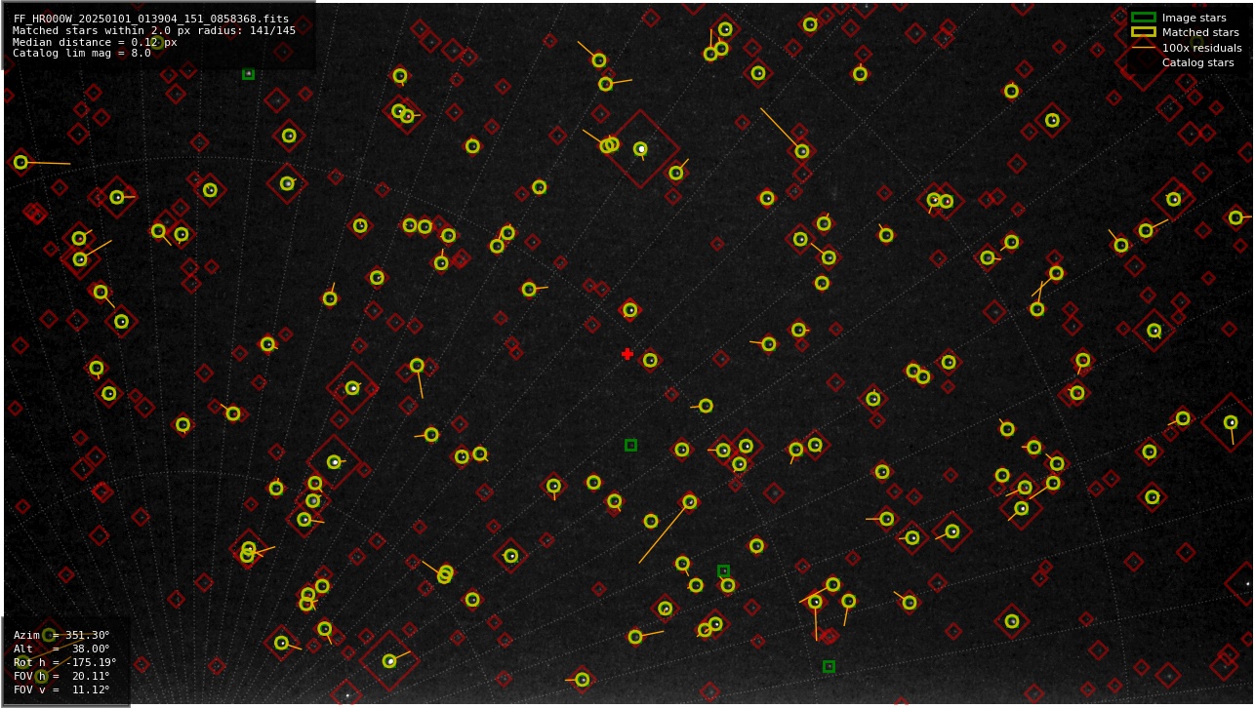Click the 'Catalog stars' legend label
Viewport: 1255px width, 708px height.
pos(1197,62)
